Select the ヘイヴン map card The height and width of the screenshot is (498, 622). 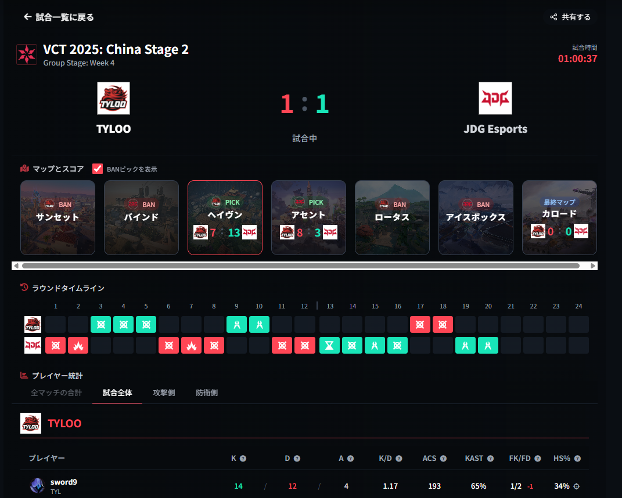[x=225, y=218]
